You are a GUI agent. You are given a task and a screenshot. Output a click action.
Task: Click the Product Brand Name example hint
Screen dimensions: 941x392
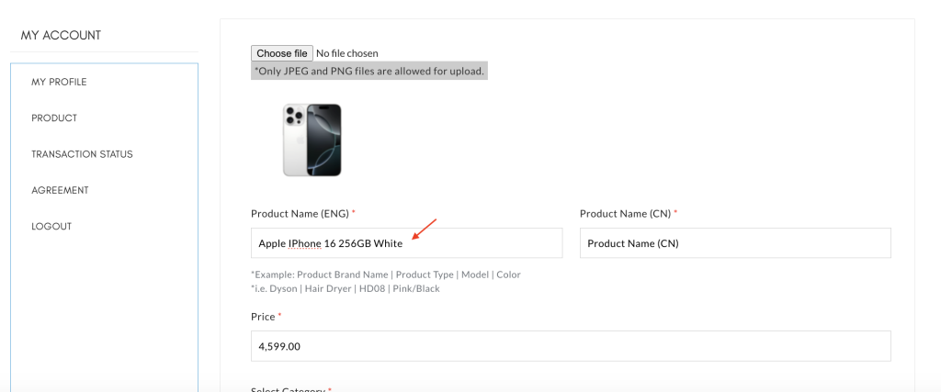point(385,274)
